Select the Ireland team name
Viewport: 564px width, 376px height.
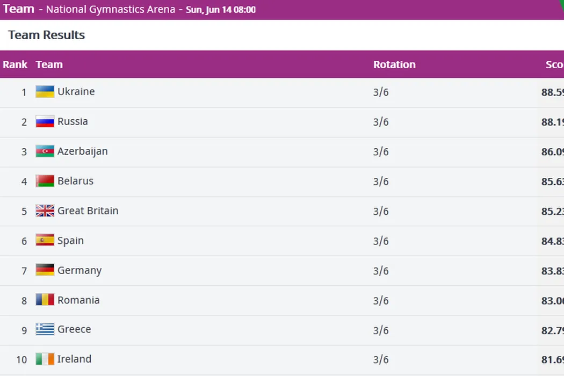pos(75,359)
